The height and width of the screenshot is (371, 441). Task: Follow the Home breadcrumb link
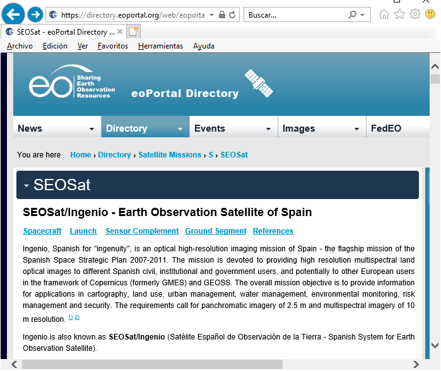81,155
